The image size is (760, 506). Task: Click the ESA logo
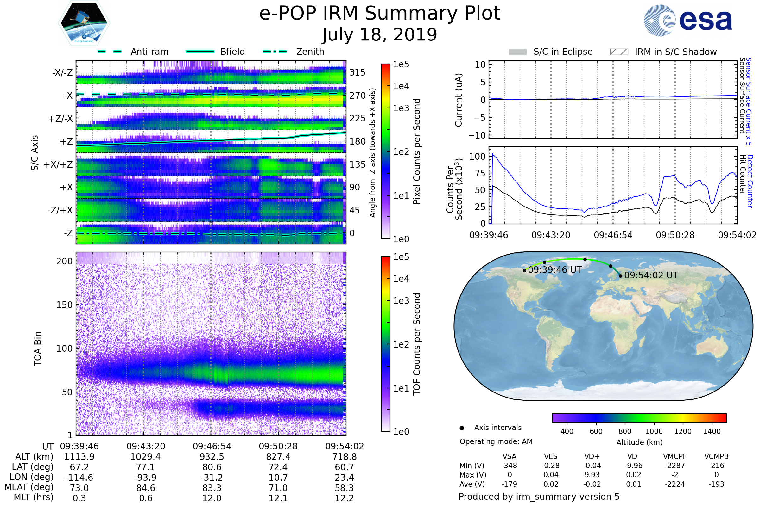(x=687, y=20)
